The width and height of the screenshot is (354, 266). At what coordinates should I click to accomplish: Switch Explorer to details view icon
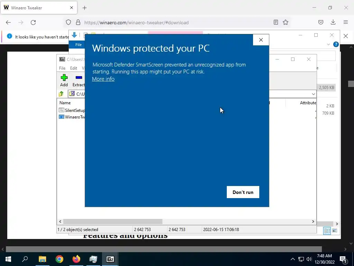(327, 230)
